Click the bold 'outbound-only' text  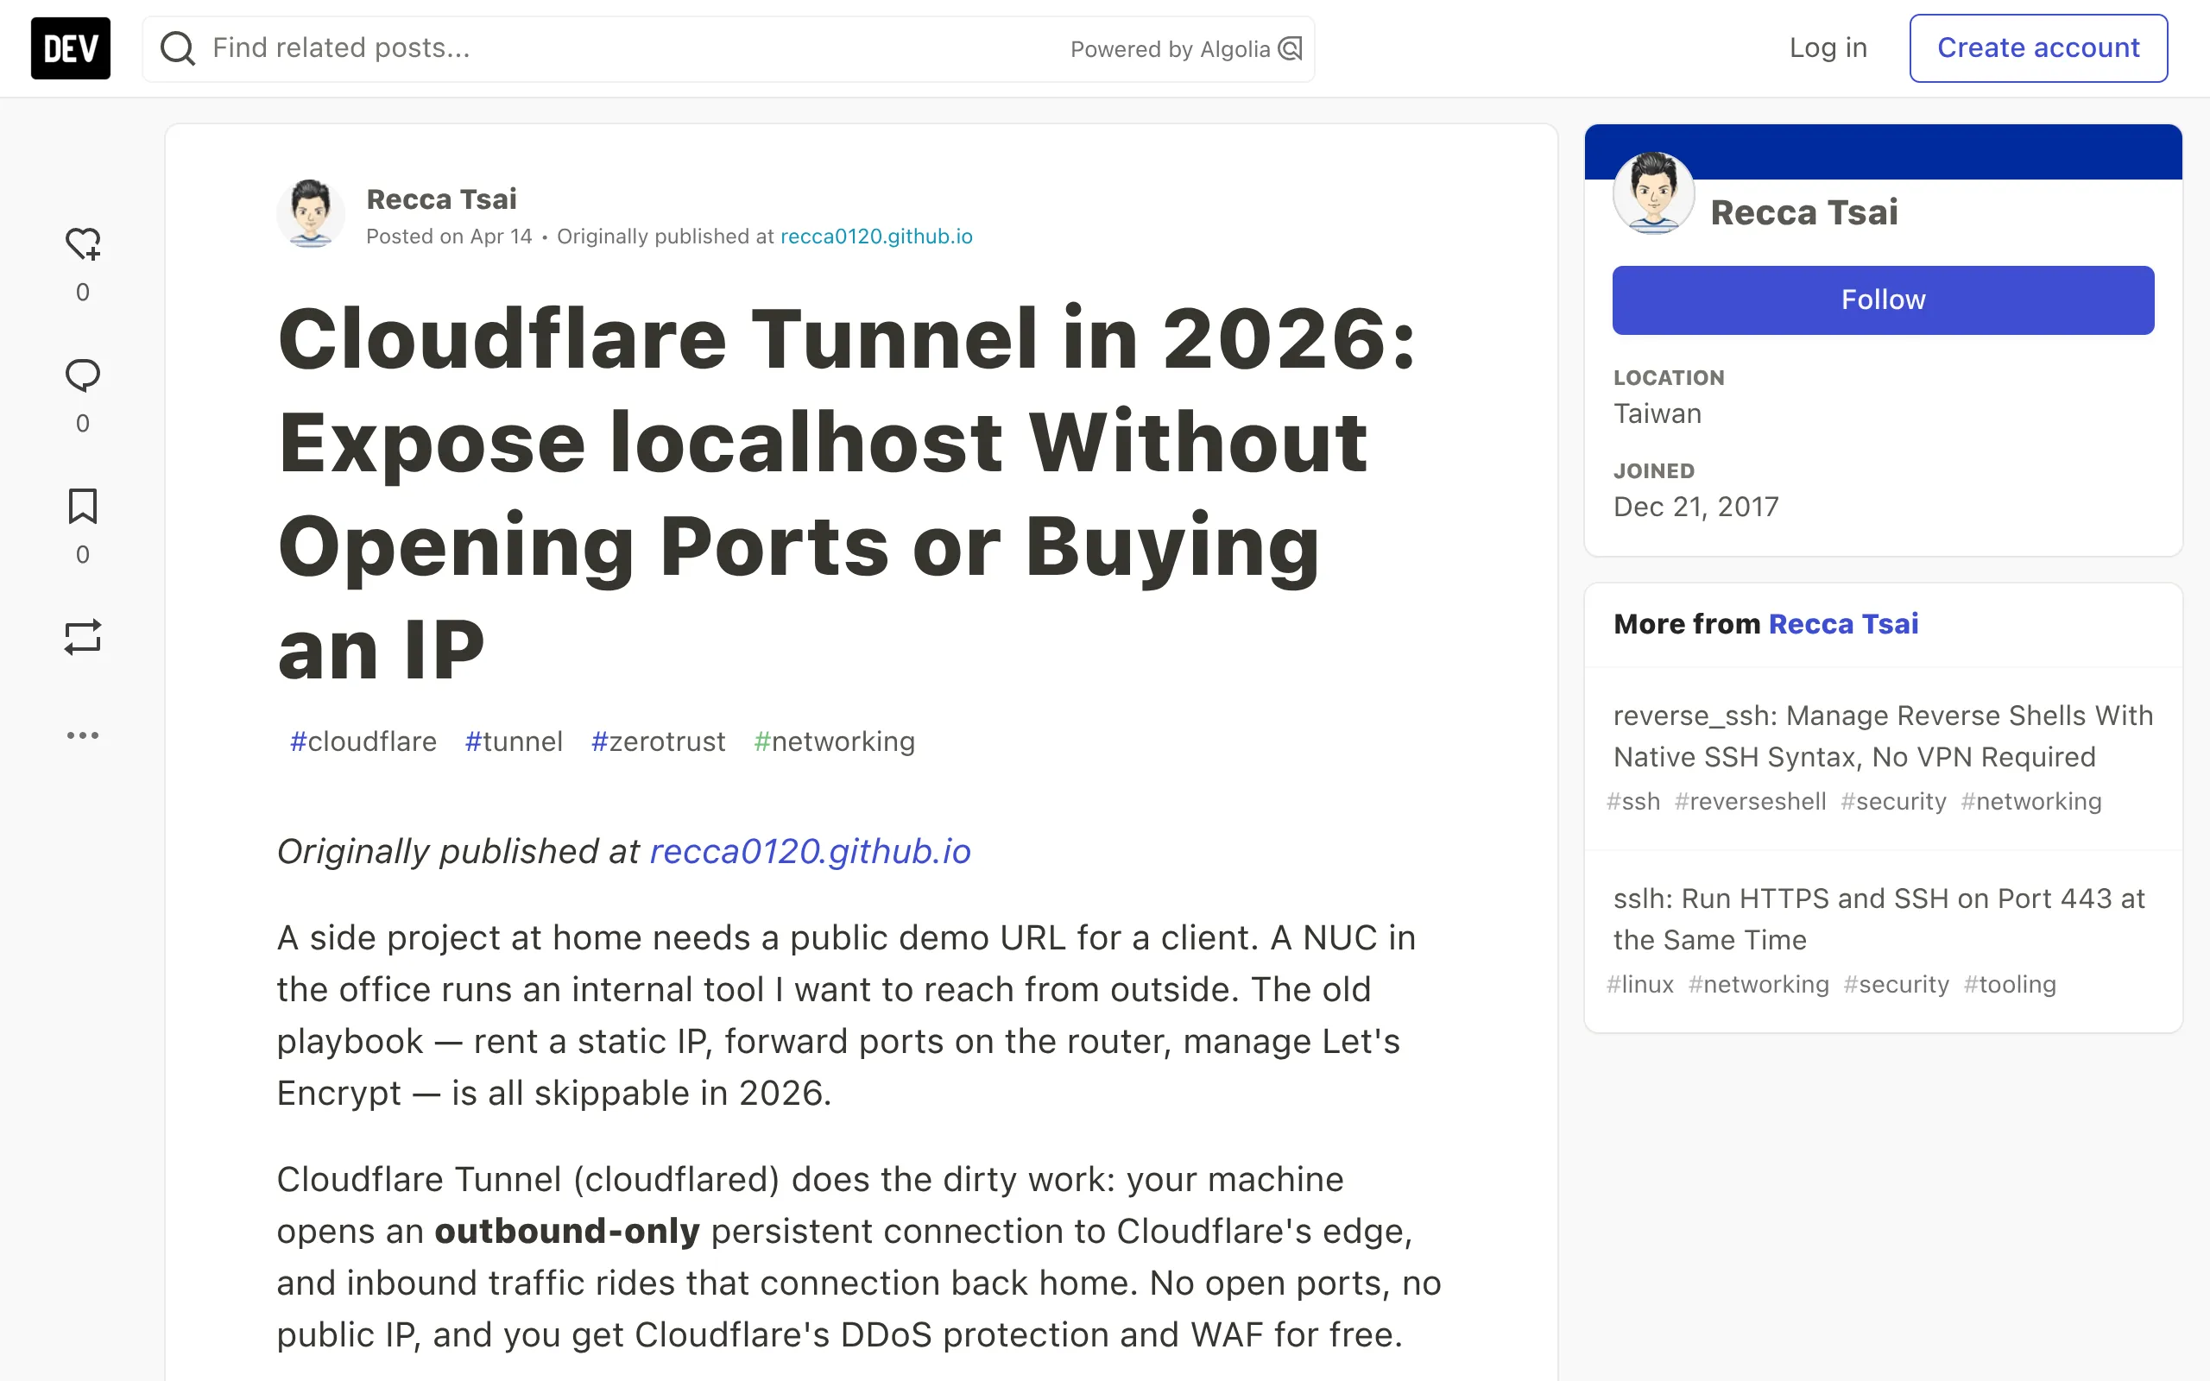coord(567,1231)
